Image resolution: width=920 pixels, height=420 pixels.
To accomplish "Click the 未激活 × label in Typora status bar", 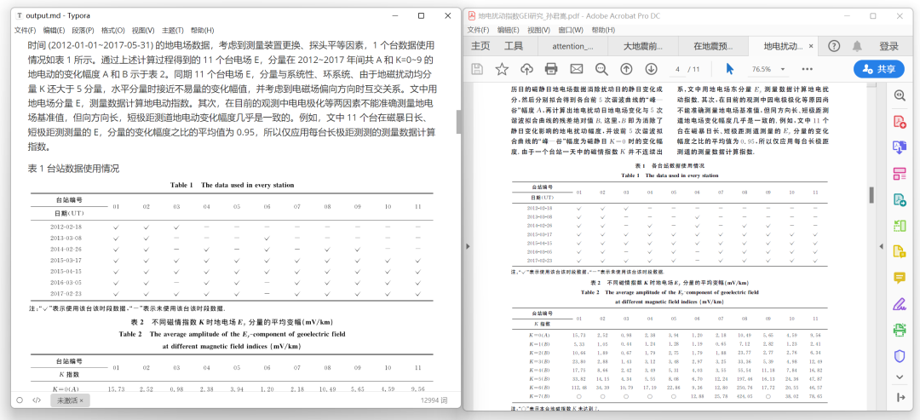I will click(x=70, y=400).
